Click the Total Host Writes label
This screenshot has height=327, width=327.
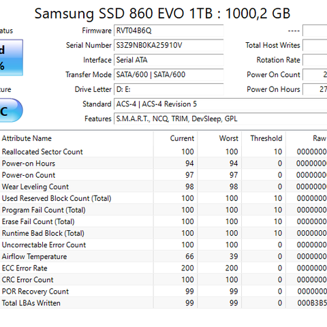pos(272,45)
